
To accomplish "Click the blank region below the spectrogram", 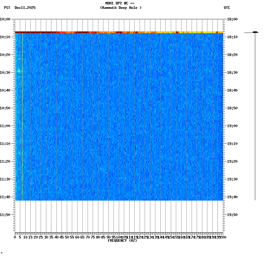I will tap(119, 216).
